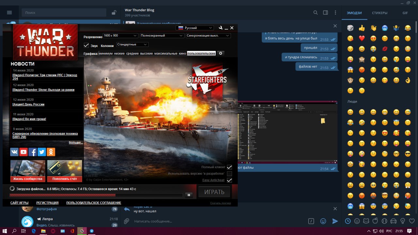
Task: Open the Facebook icon in launcher
Action: click(x=33, y=152)
